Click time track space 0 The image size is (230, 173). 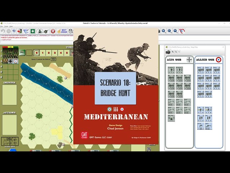click(37, 53)
